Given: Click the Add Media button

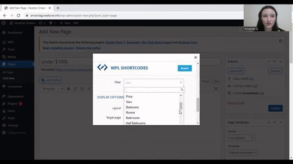Looking at the screenshot, I should [x=50, y=80].
